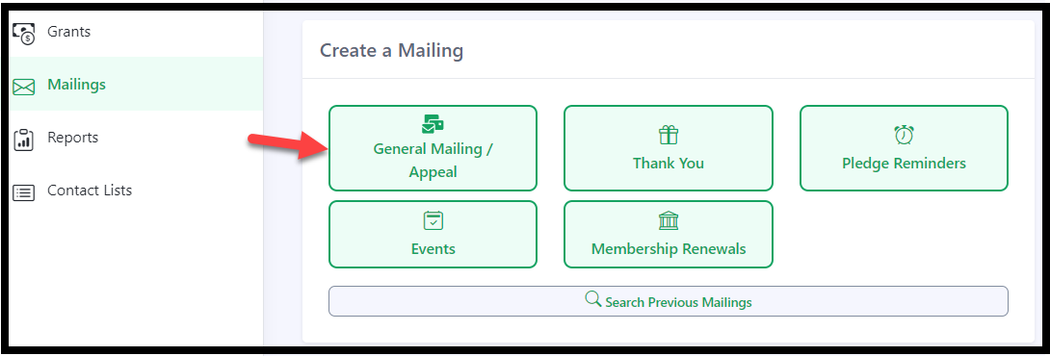Select the Mailings label in sidebar
Image resolution: width=1050 pixels, height=356 pixels.
point(76,85)
